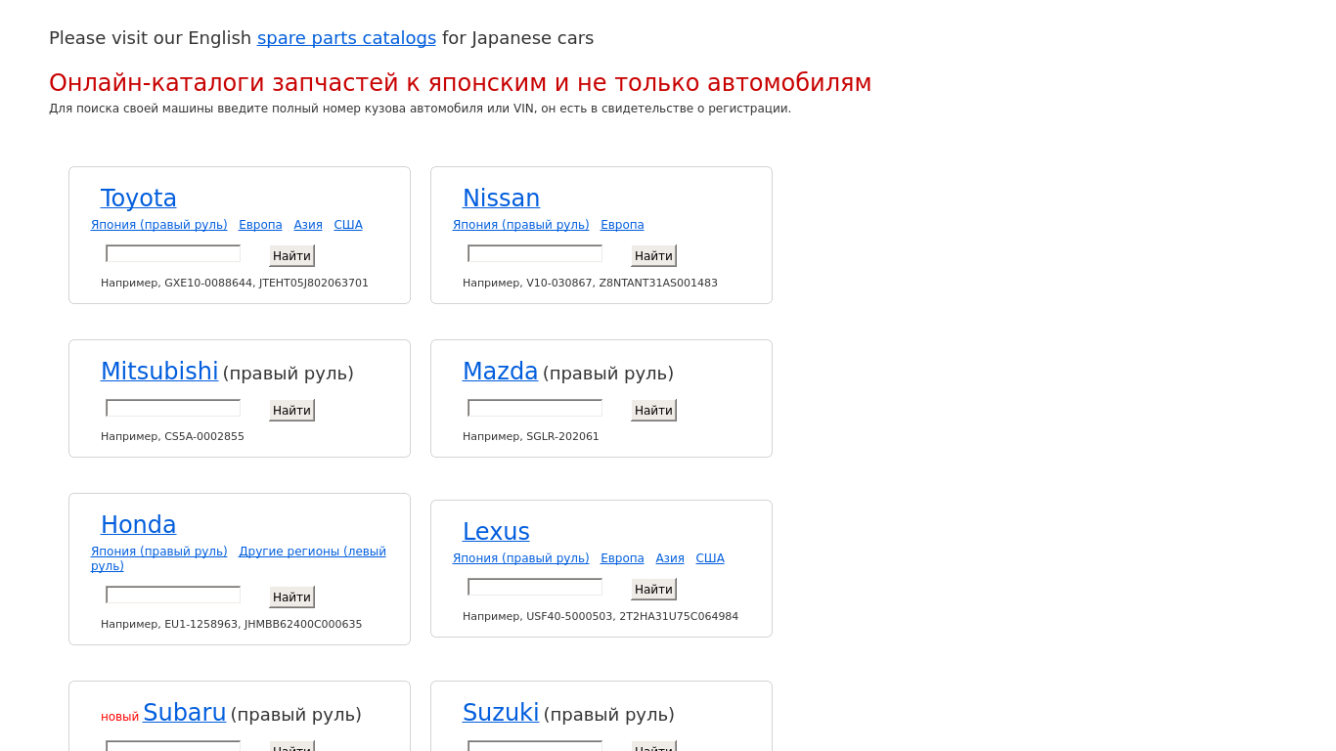Click Найти button in Mitsubishi card
This screenshot has height=751, width=1336.
[291, 410]
